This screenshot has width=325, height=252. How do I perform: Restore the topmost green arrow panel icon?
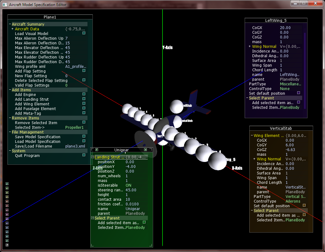[7, 184]
